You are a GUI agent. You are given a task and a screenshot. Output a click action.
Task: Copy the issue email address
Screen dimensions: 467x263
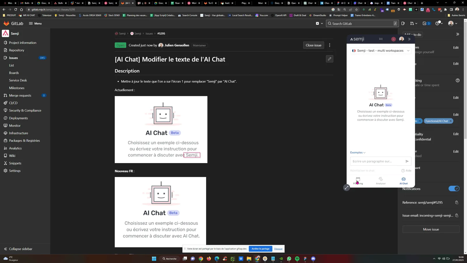point(457,216)
